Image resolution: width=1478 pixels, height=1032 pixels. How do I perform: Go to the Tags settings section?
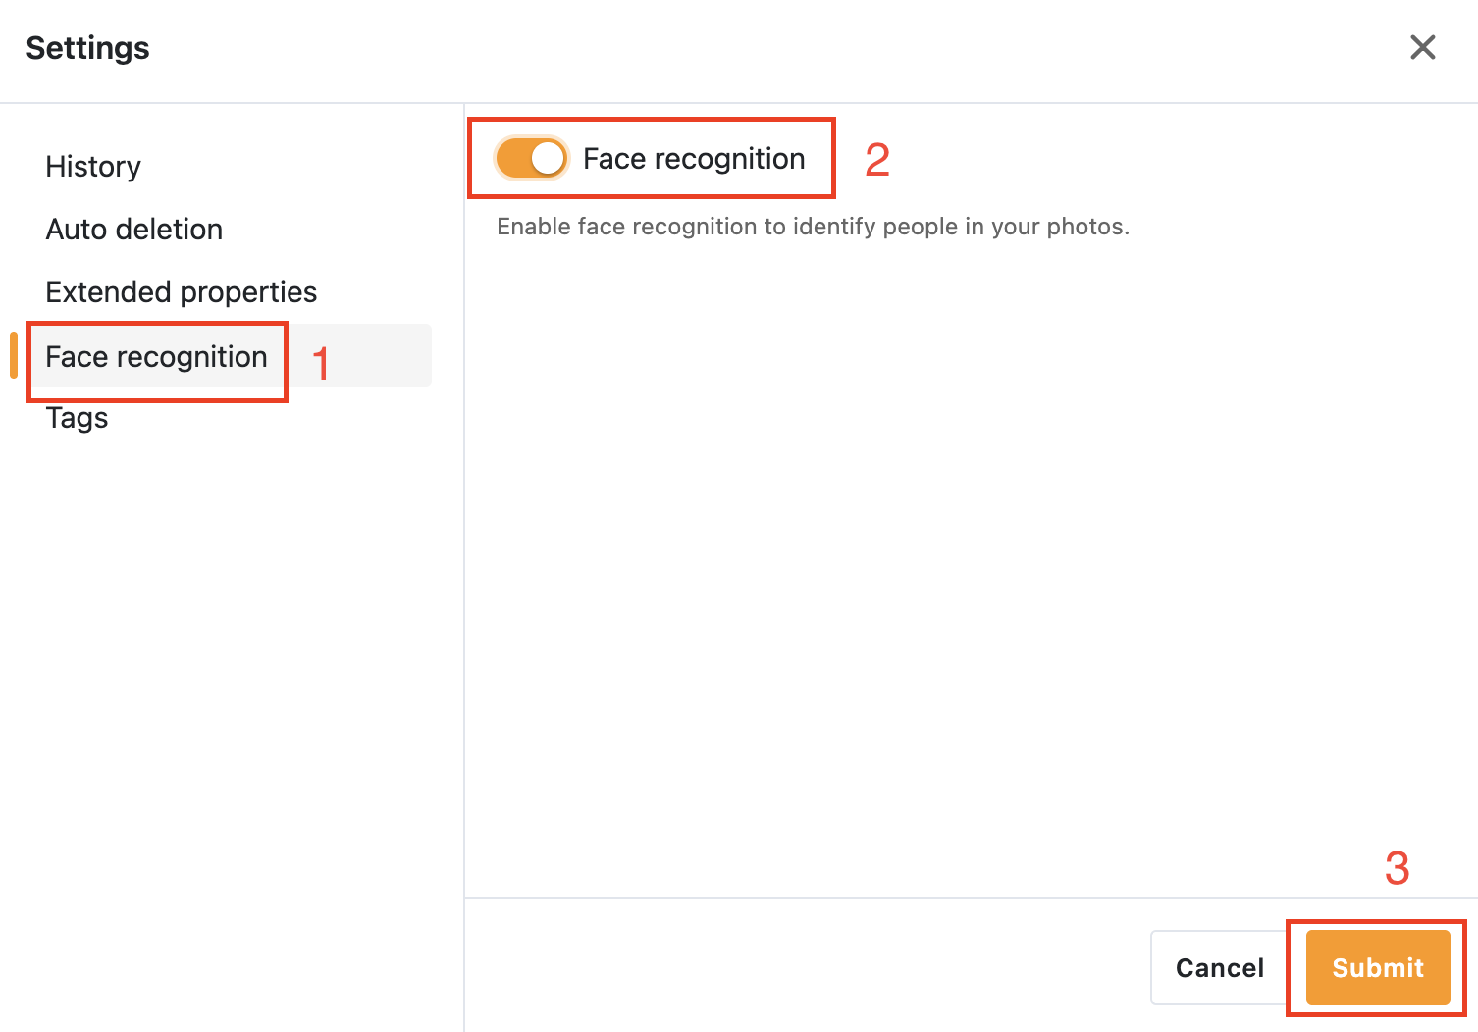tap(77, 418)
